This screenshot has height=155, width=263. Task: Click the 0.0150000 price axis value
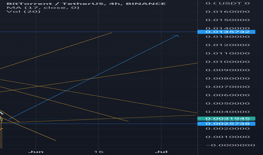click(x=228, y=20)
